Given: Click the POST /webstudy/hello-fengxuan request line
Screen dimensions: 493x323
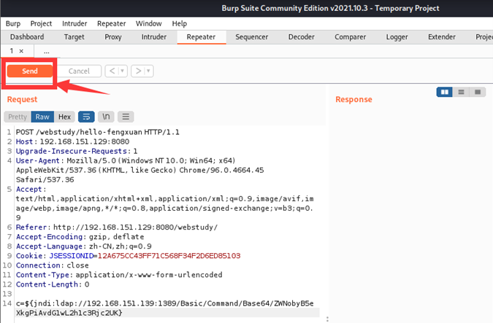Looking at the screenshot, I should pos(98,132).
